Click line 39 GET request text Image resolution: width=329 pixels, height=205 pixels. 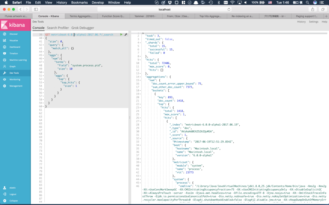click(79, 35)
